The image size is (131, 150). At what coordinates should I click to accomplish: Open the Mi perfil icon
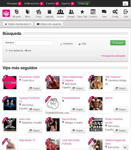[x=17, y=12]
